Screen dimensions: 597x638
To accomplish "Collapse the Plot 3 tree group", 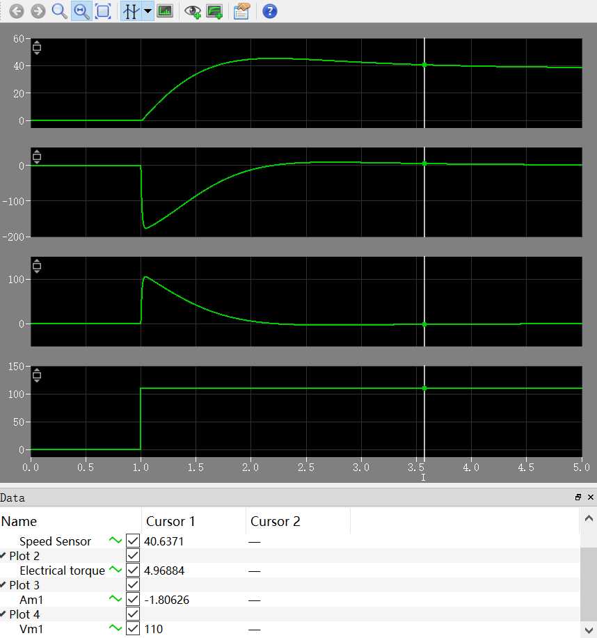I will 3,584.
